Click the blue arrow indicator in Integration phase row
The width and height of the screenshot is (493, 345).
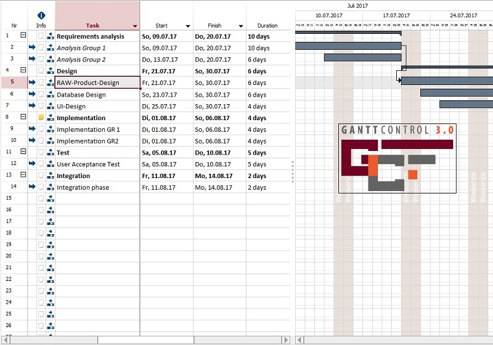coord(32,187)
